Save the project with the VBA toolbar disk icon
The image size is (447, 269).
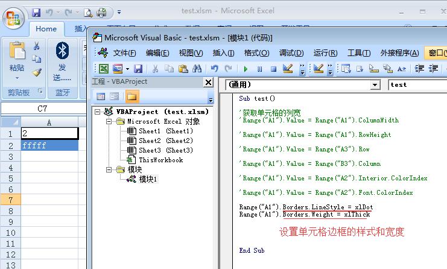[138, 69]
